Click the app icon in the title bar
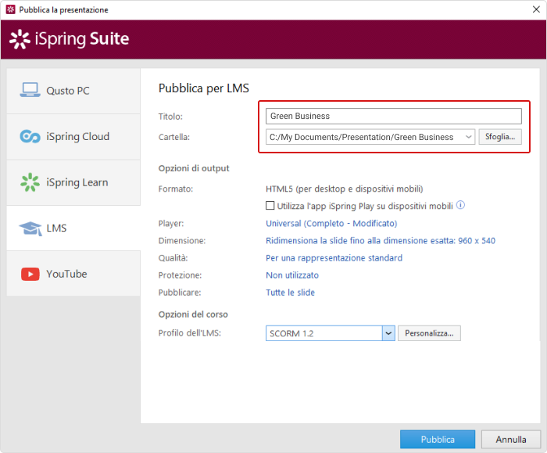 click(10, 9)
